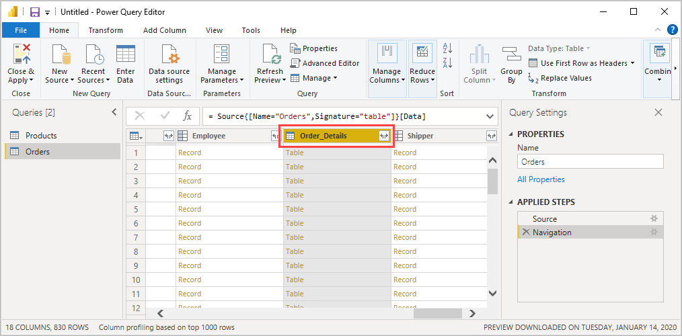Switch to the Home tab
Viewport: 682px width, 336px height.
tap(59, 30)
